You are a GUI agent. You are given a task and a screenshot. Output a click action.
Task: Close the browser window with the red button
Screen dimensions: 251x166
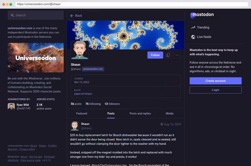coord(3,4)
